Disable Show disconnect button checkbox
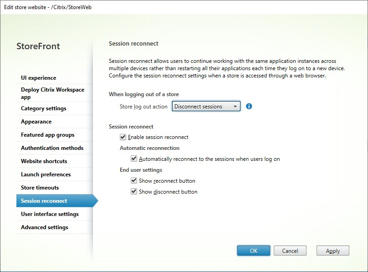 [134, 192]
